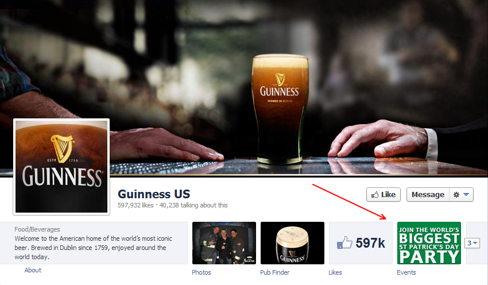Click the Guinness US page title
Screen dimensions: 488x285
[154, 194]
